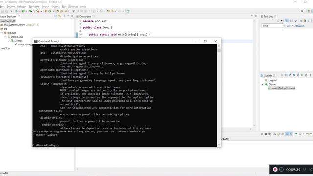The image size is (313, 176).
Task: Click in the Task List Find field
Action: 272,26
